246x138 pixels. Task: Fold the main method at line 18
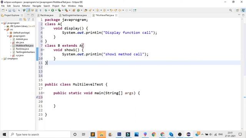click(x=43, y=93)
